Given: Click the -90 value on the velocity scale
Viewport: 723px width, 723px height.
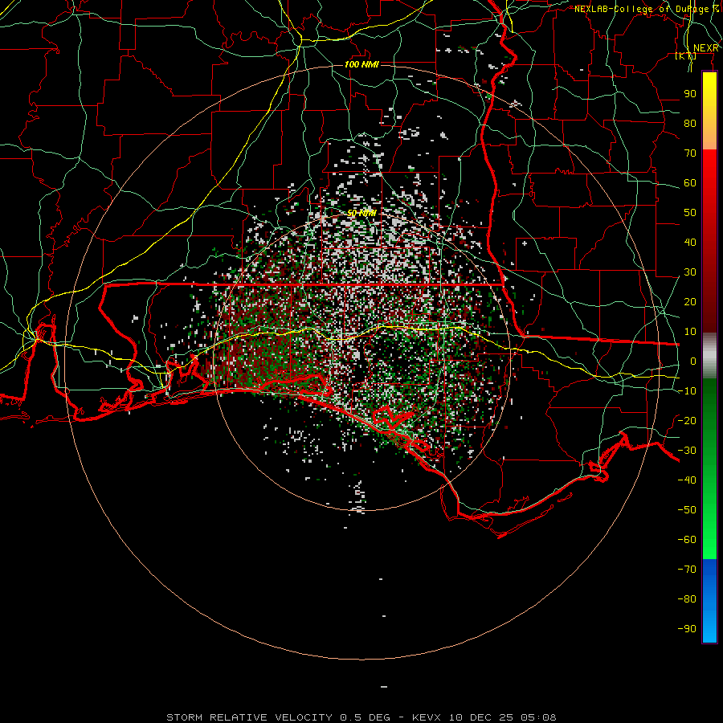Looking at the screenshot, I should (x=687, y=629).
